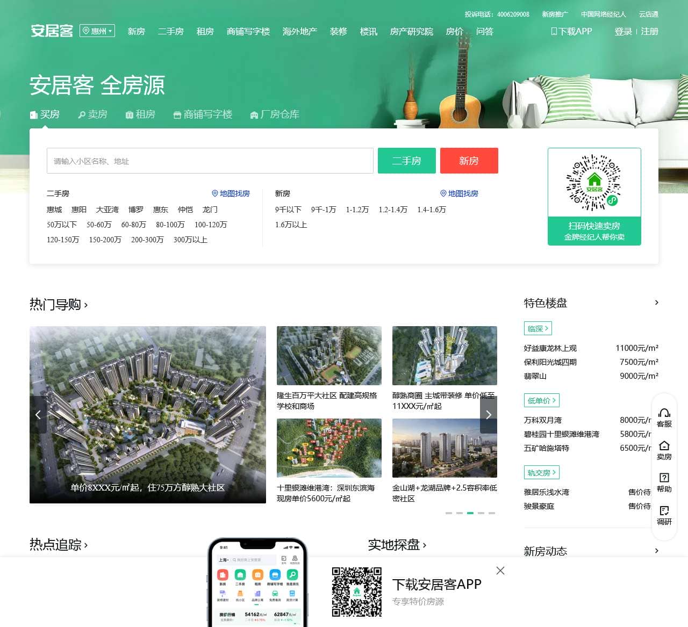Click the mini-program QR code image
Screen dimensions: 688x627
pyautogui.click(x=594, y=183)
